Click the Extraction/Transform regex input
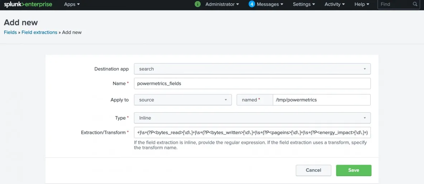The height and width of the screenshot is (184, 424). 252,132
